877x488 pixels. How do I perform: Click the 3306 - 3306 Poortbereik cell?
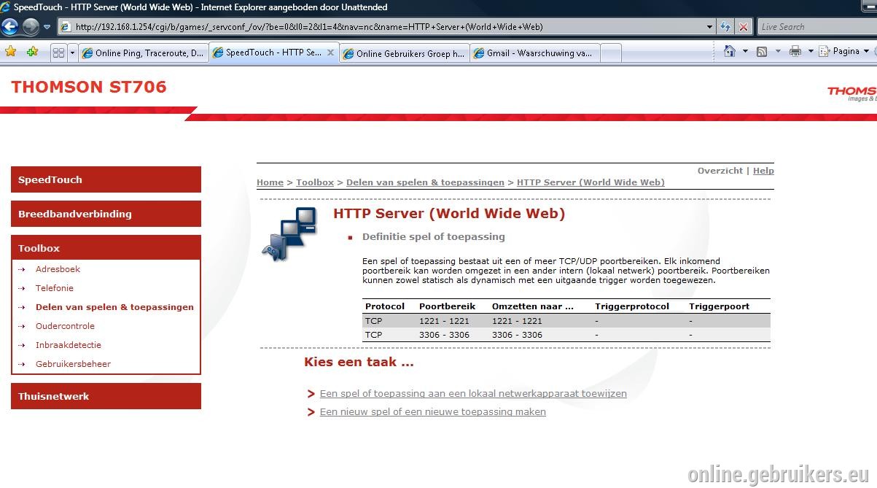(x=444, y=335)
